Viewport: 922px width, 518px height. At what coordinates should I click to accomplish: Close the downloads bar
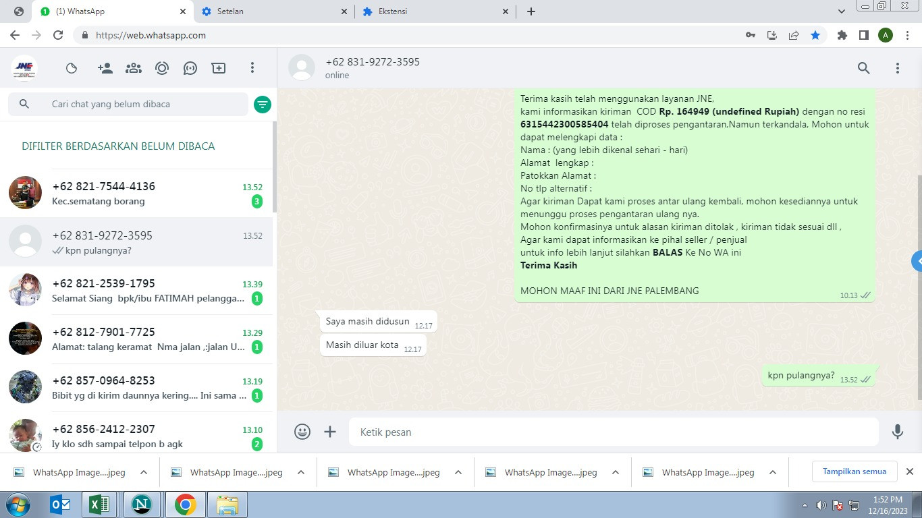pyautogui.click(x=909, y=471)
